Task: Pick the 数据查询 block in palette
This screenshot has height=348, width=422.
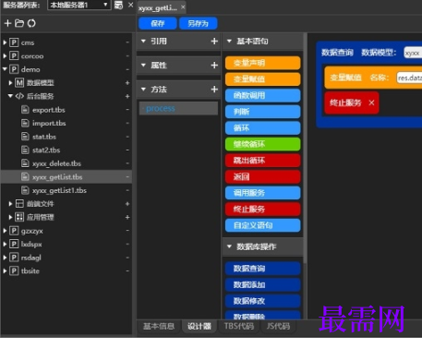Action: tap(262, 269)
